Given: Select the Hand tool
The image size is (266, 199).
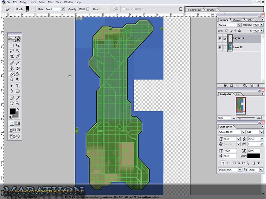Looking at the screenshot, I should coord(12,103).
